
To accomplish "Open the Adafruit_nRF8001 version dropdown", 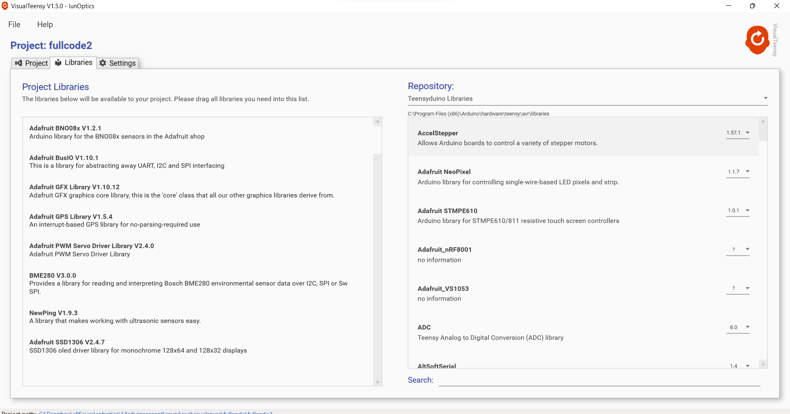I will pos(748,249).
